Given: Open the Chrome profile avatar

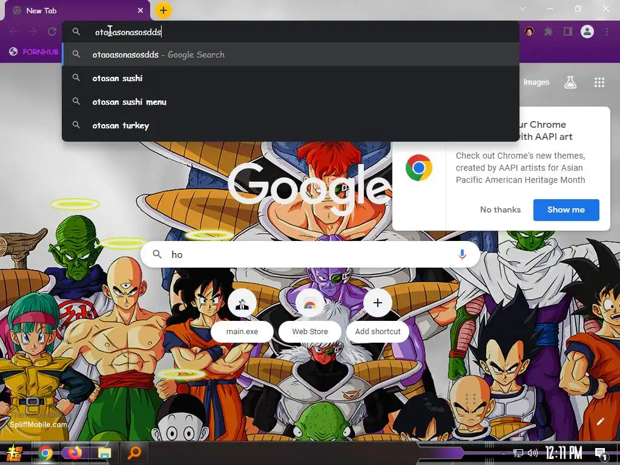Looking at the screenshot, I should 587,31.
